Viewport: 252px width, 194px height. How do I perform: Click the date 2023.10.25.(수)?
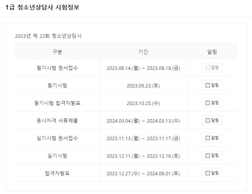coord(143,103)
